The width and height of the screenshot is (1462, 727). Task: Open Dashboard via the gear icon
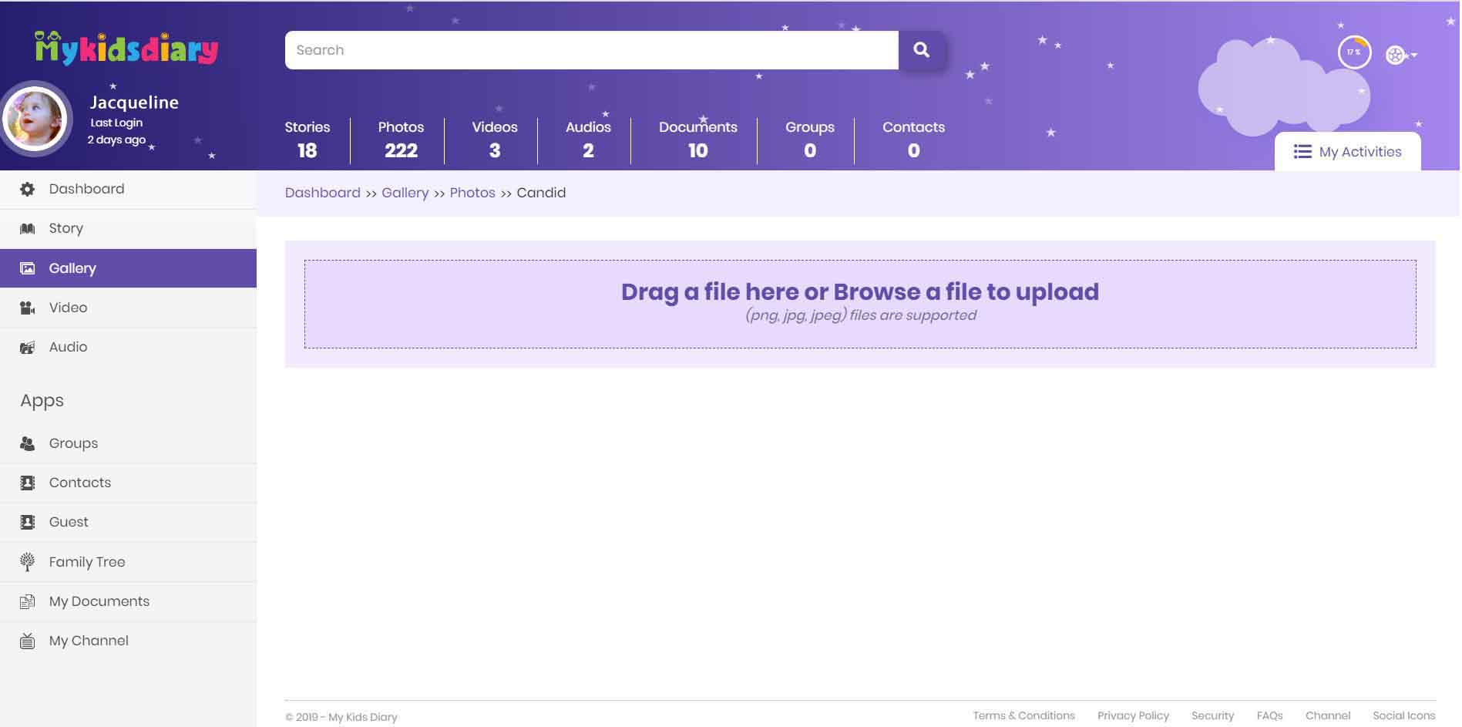[28, 189]
